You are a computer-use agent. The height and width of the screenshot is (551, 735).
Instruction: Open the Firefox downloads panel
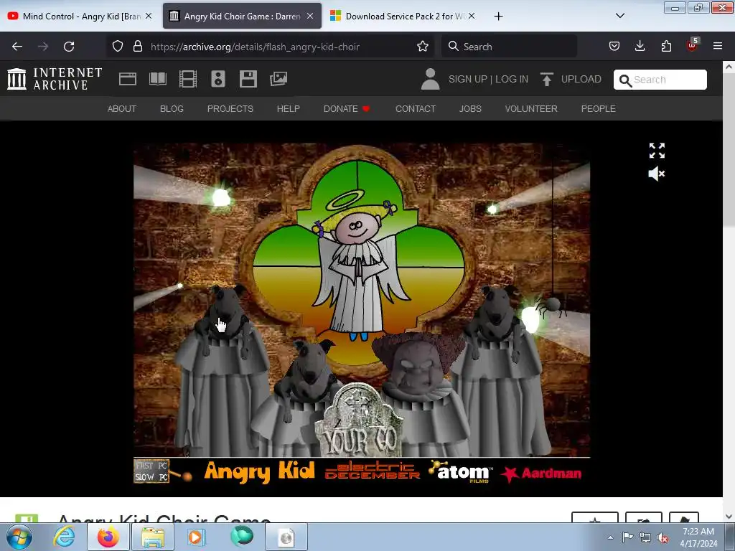click(640, 46)
